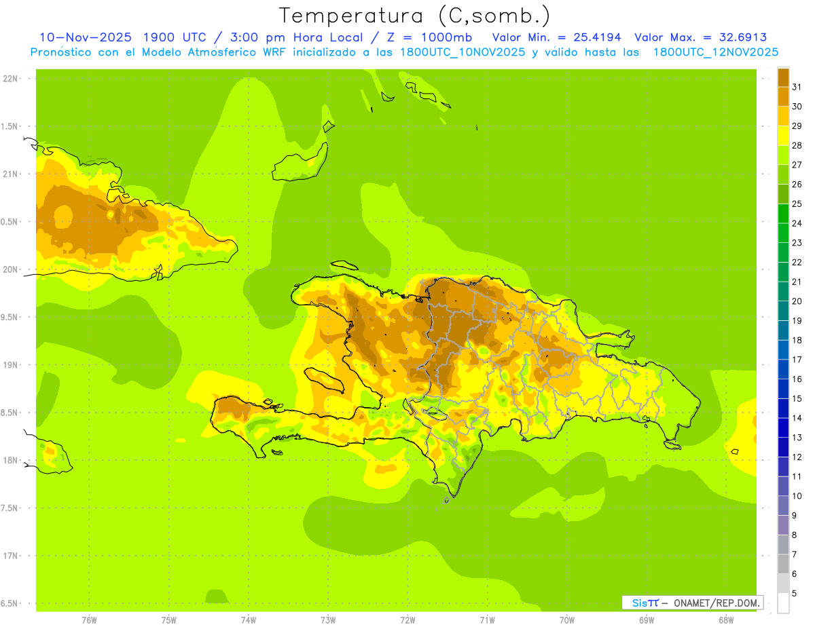Click legend value "24"
This screenshot has width=815, height=629.
point(797,223)
